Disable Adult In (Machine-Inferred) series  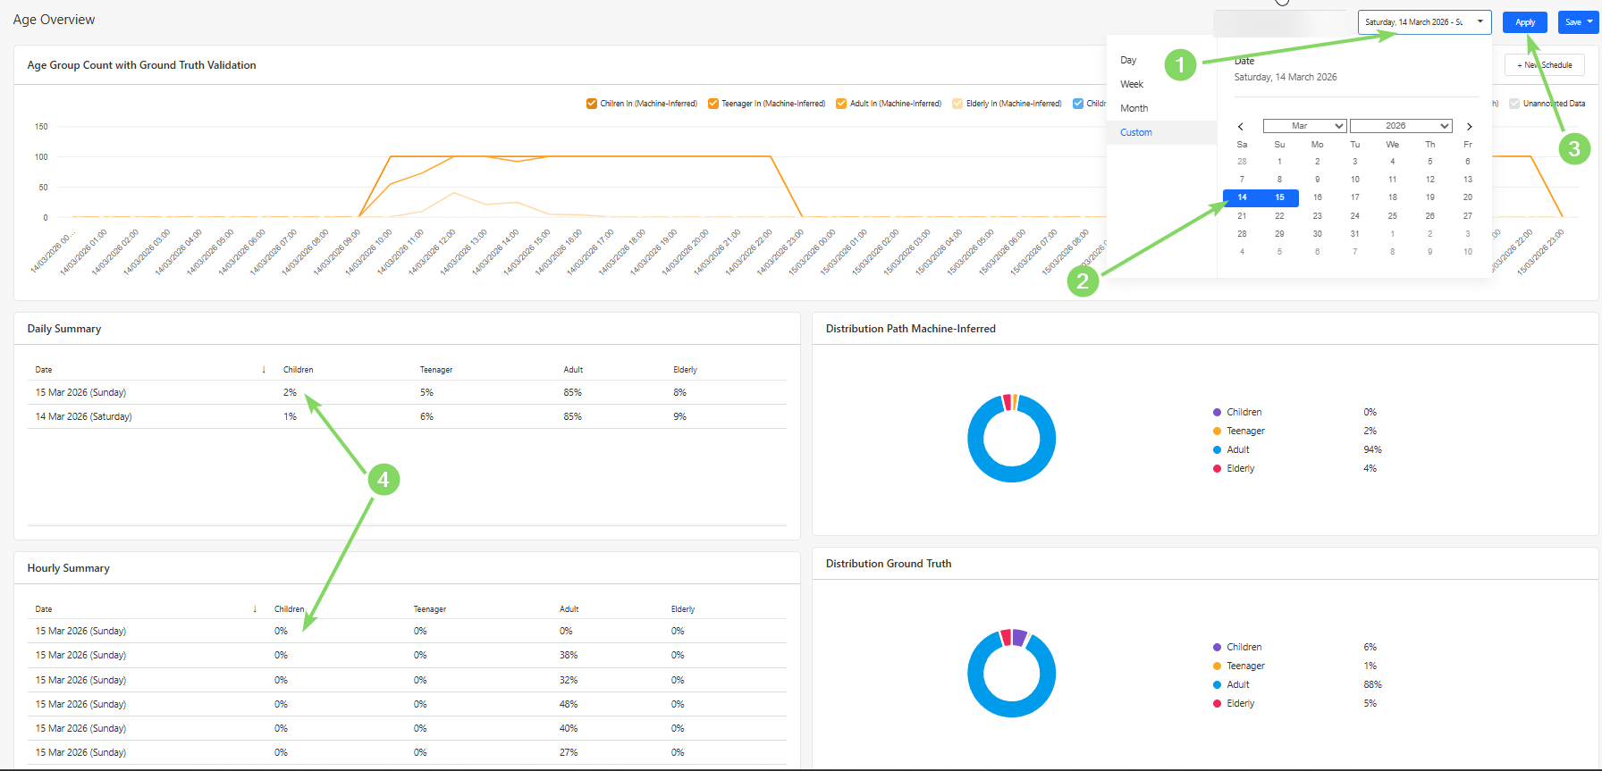coord(840,104)
